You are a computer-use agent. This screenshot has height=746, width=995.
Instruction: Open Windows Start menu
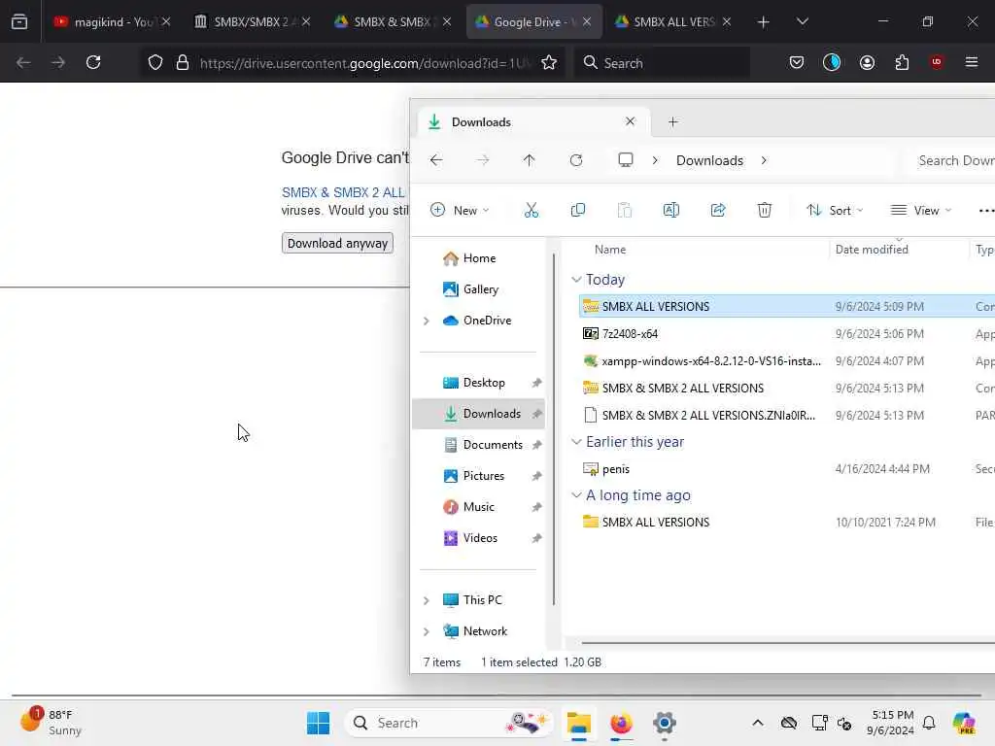coord(318,723)
